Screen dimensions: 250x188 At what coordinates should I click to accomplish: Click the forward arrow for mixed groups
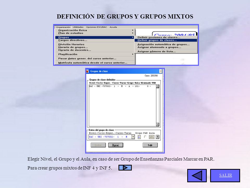pyautogui.click(x=125, y=168)
